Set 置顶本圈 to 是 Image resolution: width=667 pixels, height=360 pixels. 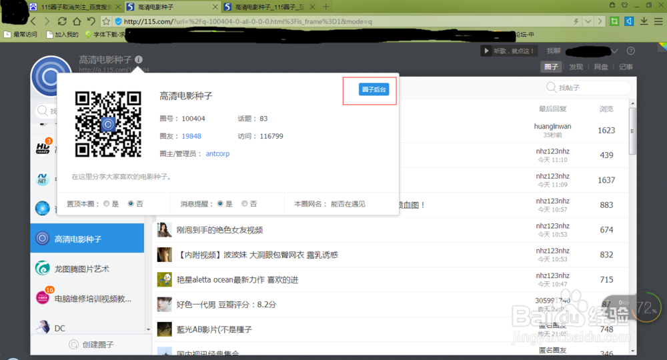(x=106, y=203)
